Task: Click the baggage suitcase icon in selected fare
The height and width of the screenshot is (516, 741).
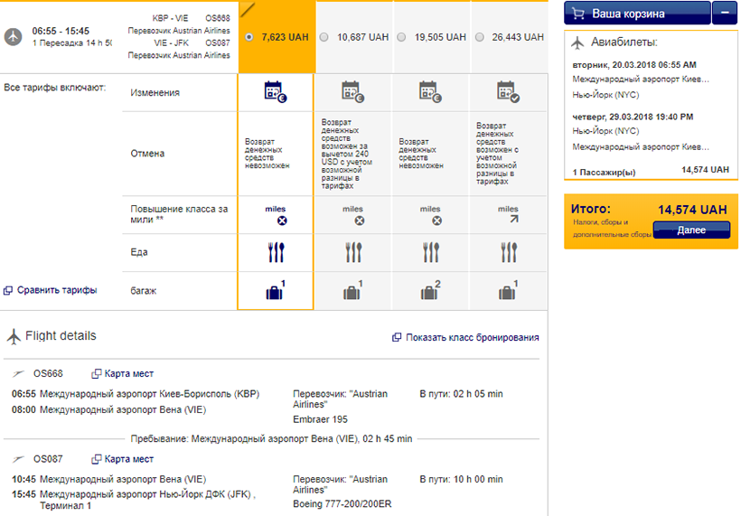Action: [x=275, y=291]
